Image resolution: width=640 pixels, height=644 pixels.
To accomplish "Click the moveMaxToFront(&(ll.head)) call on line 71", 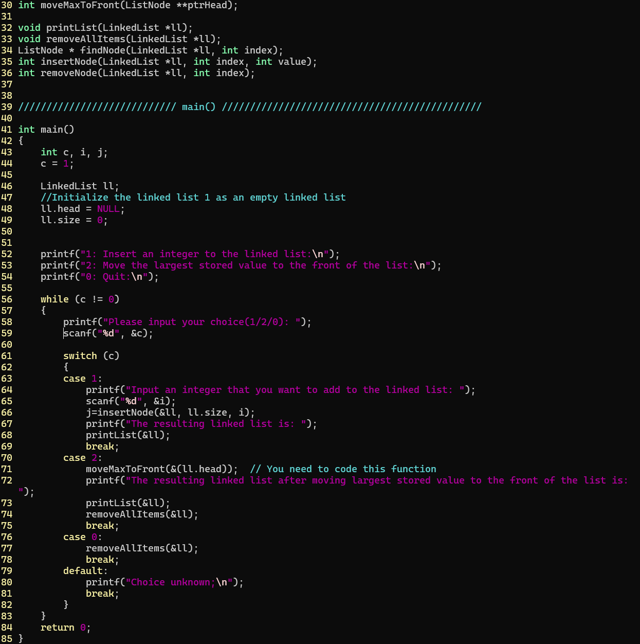I will coord(162,469).
